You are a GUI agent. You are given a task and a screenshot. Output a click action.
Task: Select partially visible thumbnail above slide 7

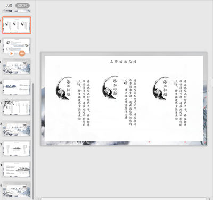coord(17,11)
